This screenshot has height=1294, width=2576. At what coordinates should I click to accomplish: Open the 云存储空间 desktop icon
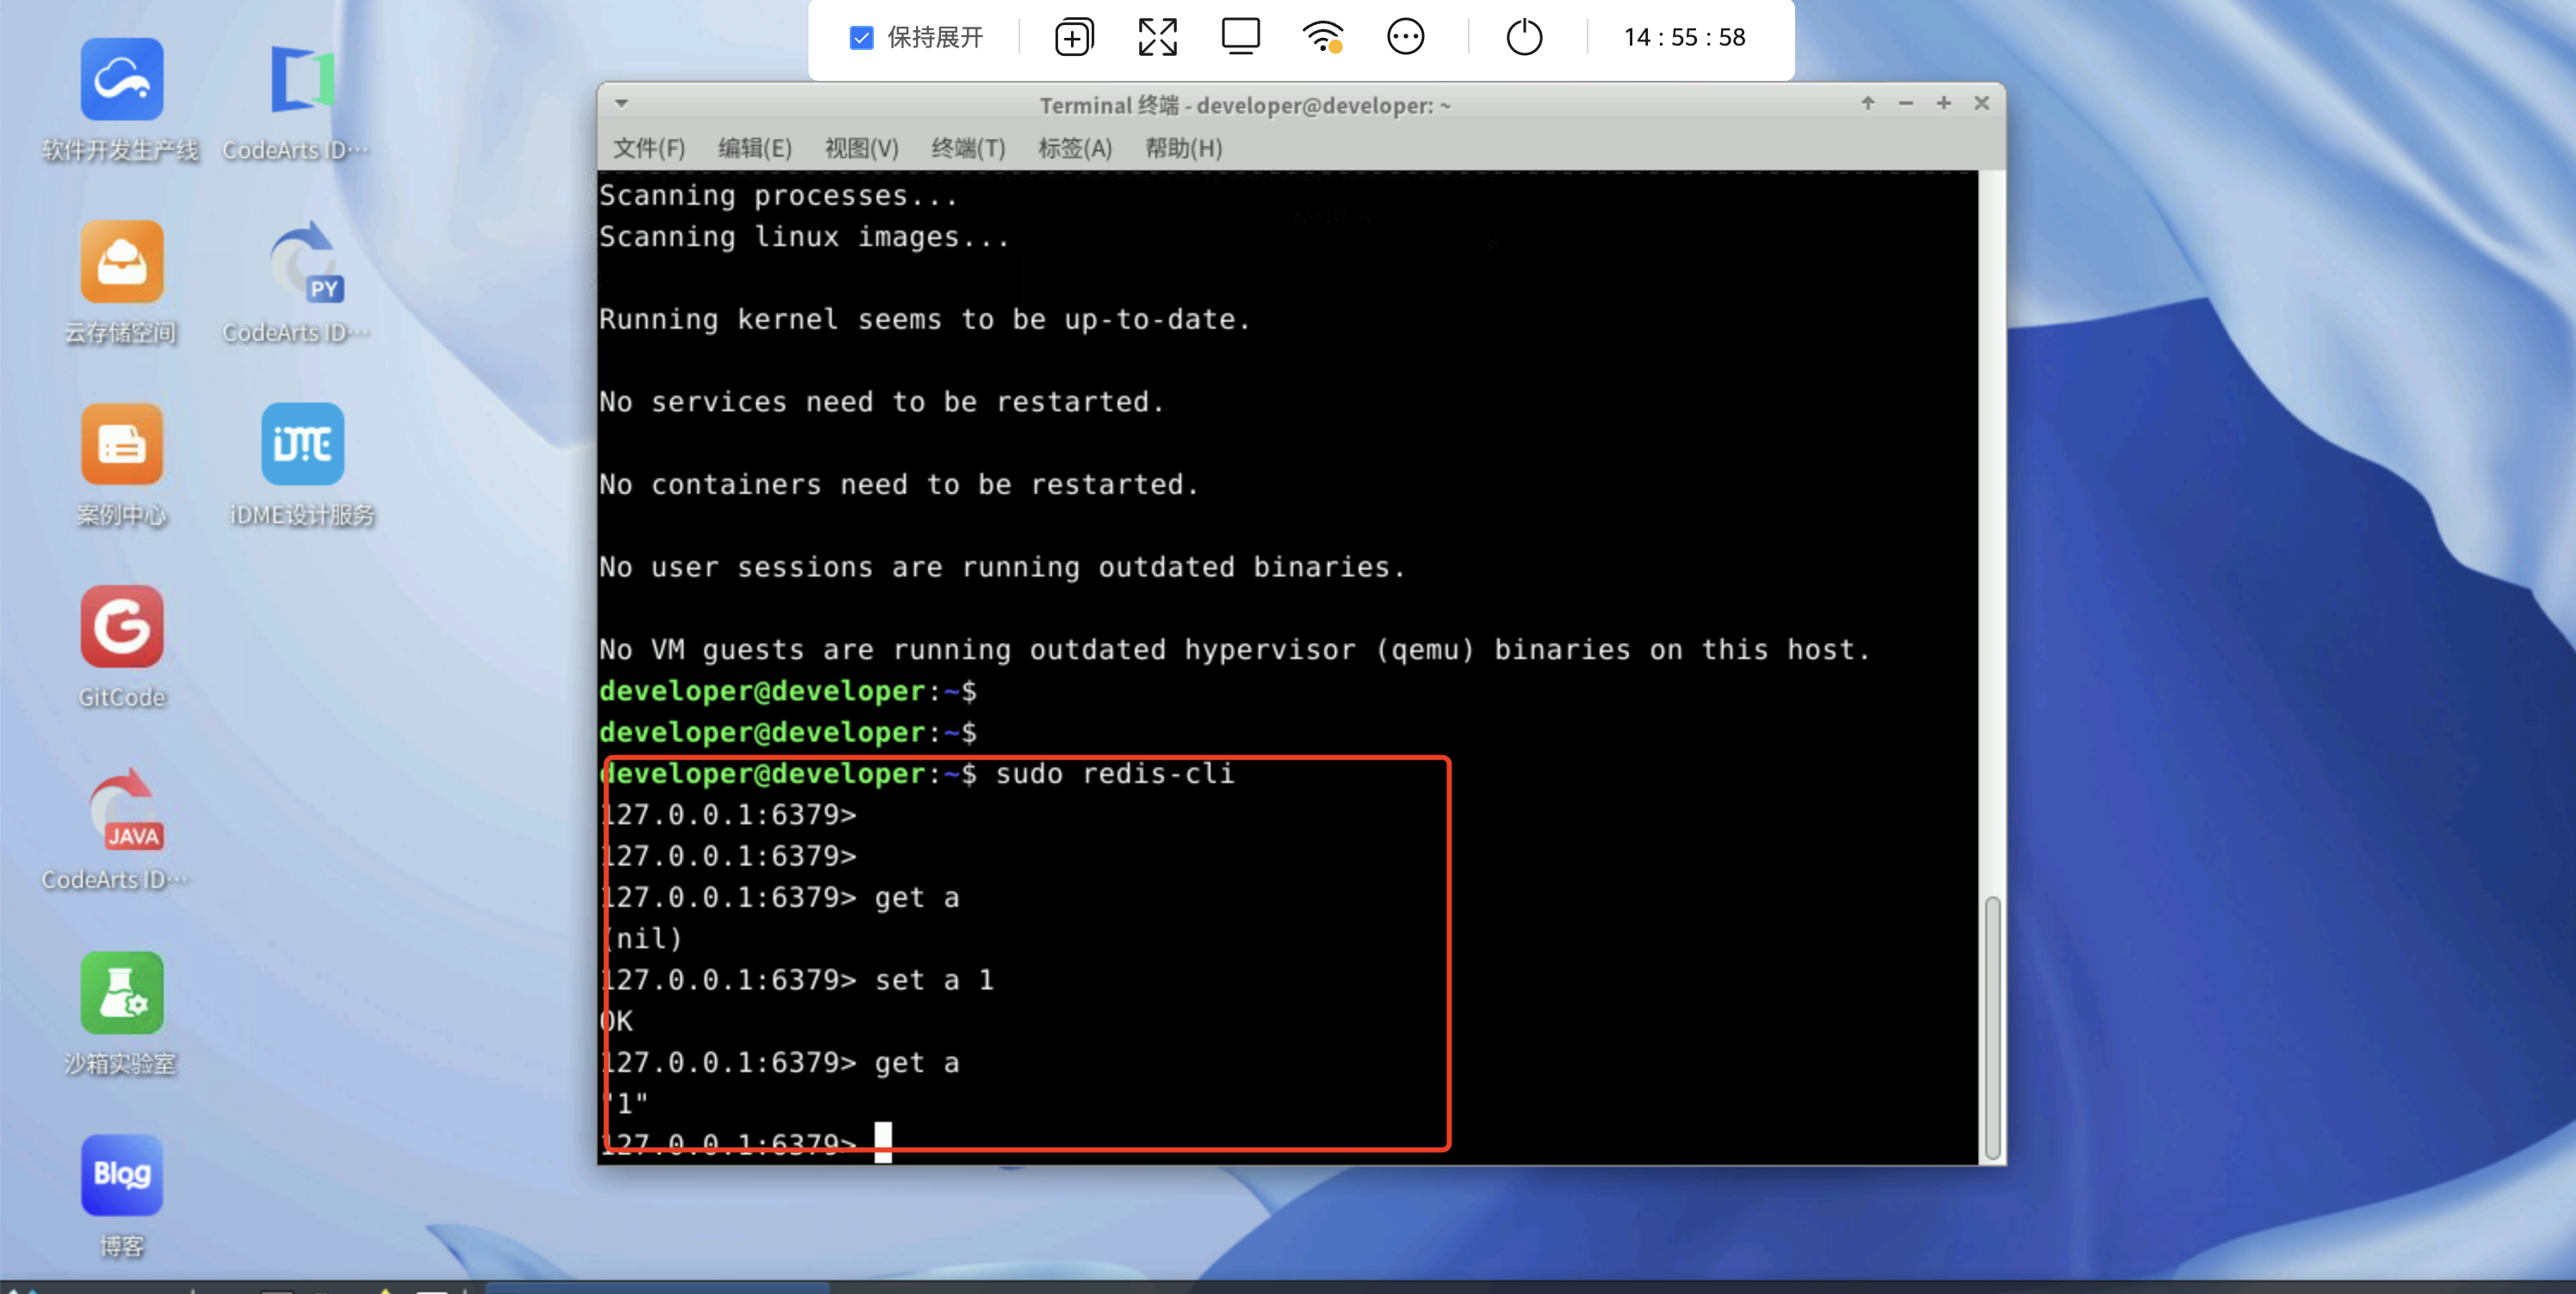coord(122,262)
